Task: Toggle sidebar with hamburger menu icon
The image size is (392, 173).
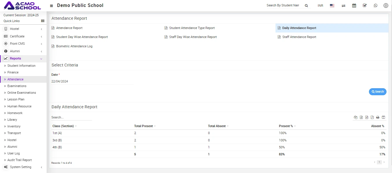Action: tap(52, 6)
